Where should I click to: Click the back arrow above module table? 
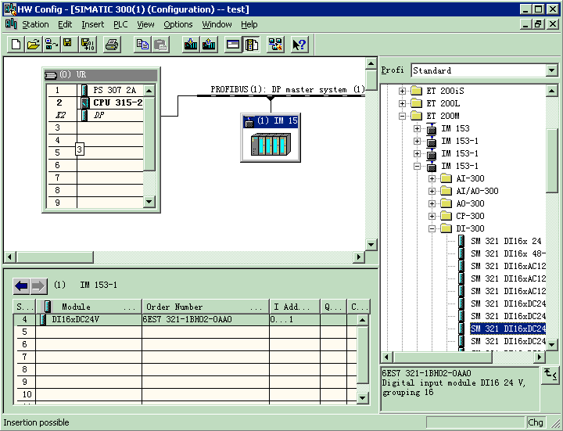21,286
